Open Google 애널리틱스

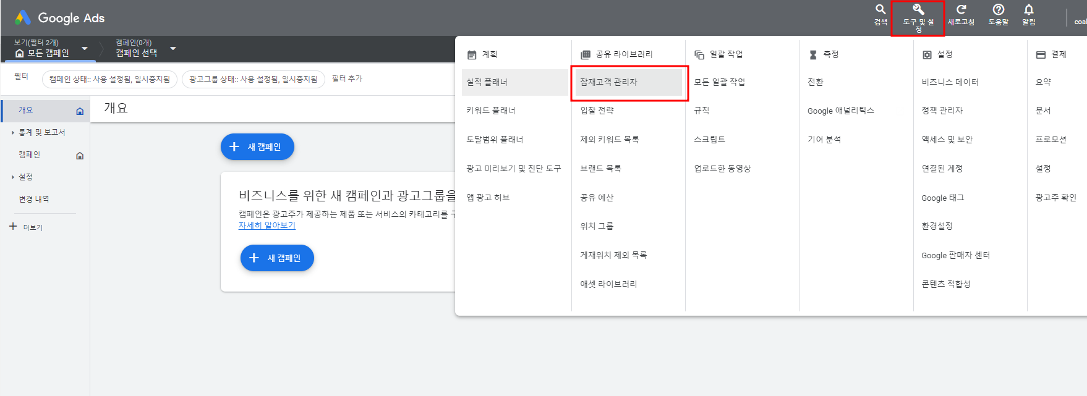tap(841, 111)
